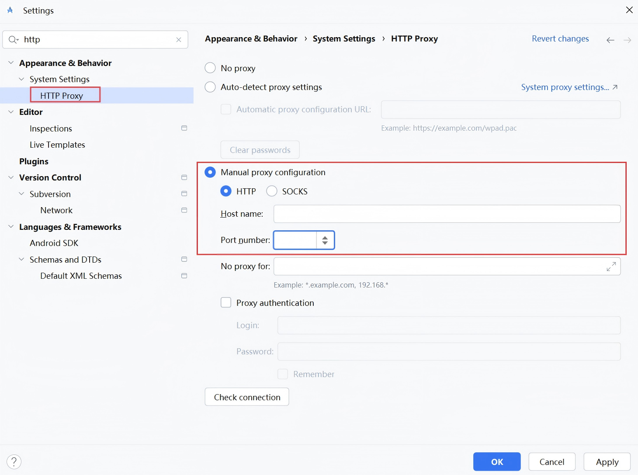638x475 pixels.
Task: Collapse the Schemas and DTDs node
Action: click(x=21, y=259)
